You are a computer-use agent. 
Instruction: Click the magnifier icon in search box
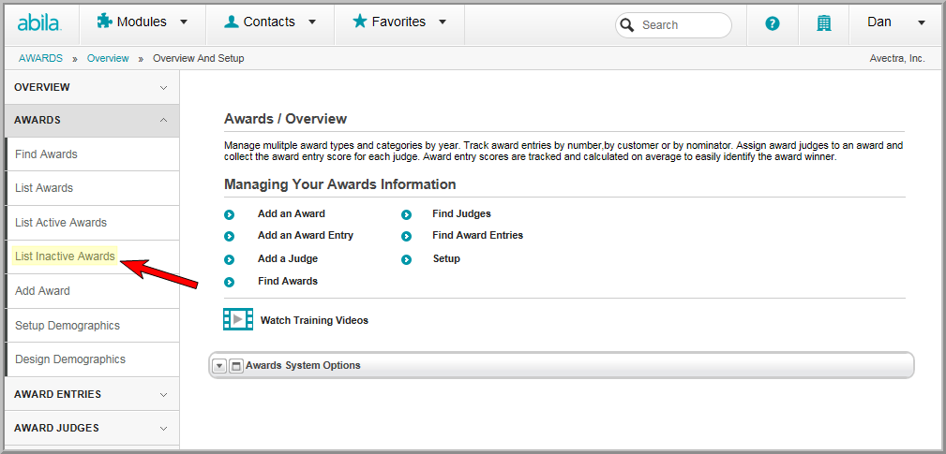click(627, 25)
